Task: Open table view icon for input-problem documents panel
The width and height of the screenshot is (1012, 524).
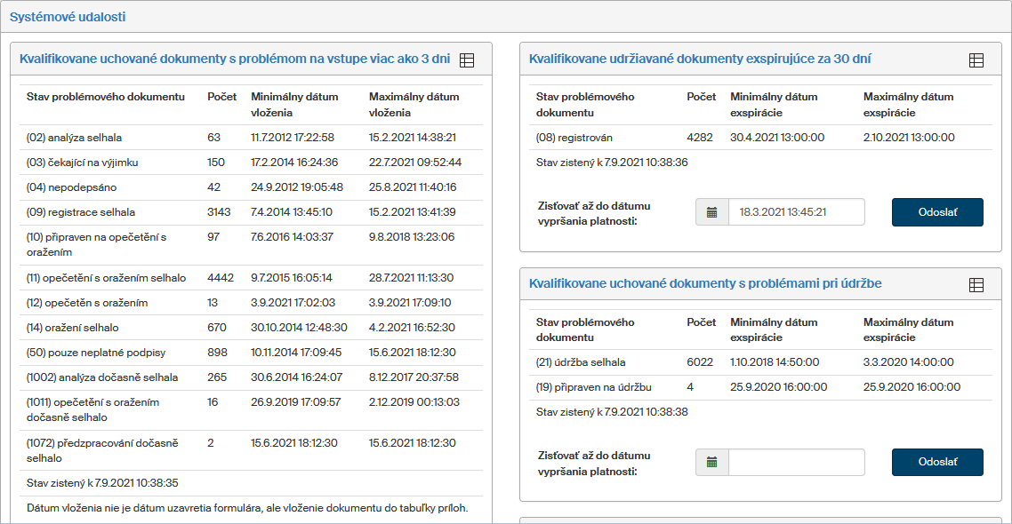Action: coord(467,60)
